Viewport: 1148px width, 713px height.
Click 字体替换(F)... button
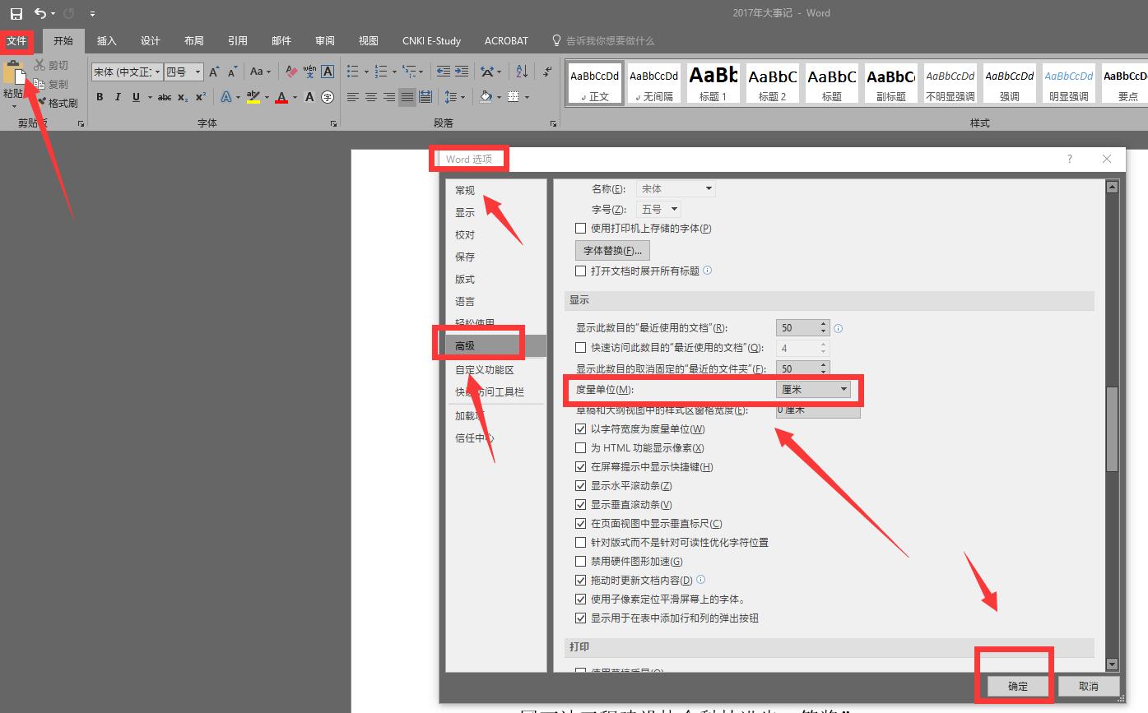tap(613, 250)
